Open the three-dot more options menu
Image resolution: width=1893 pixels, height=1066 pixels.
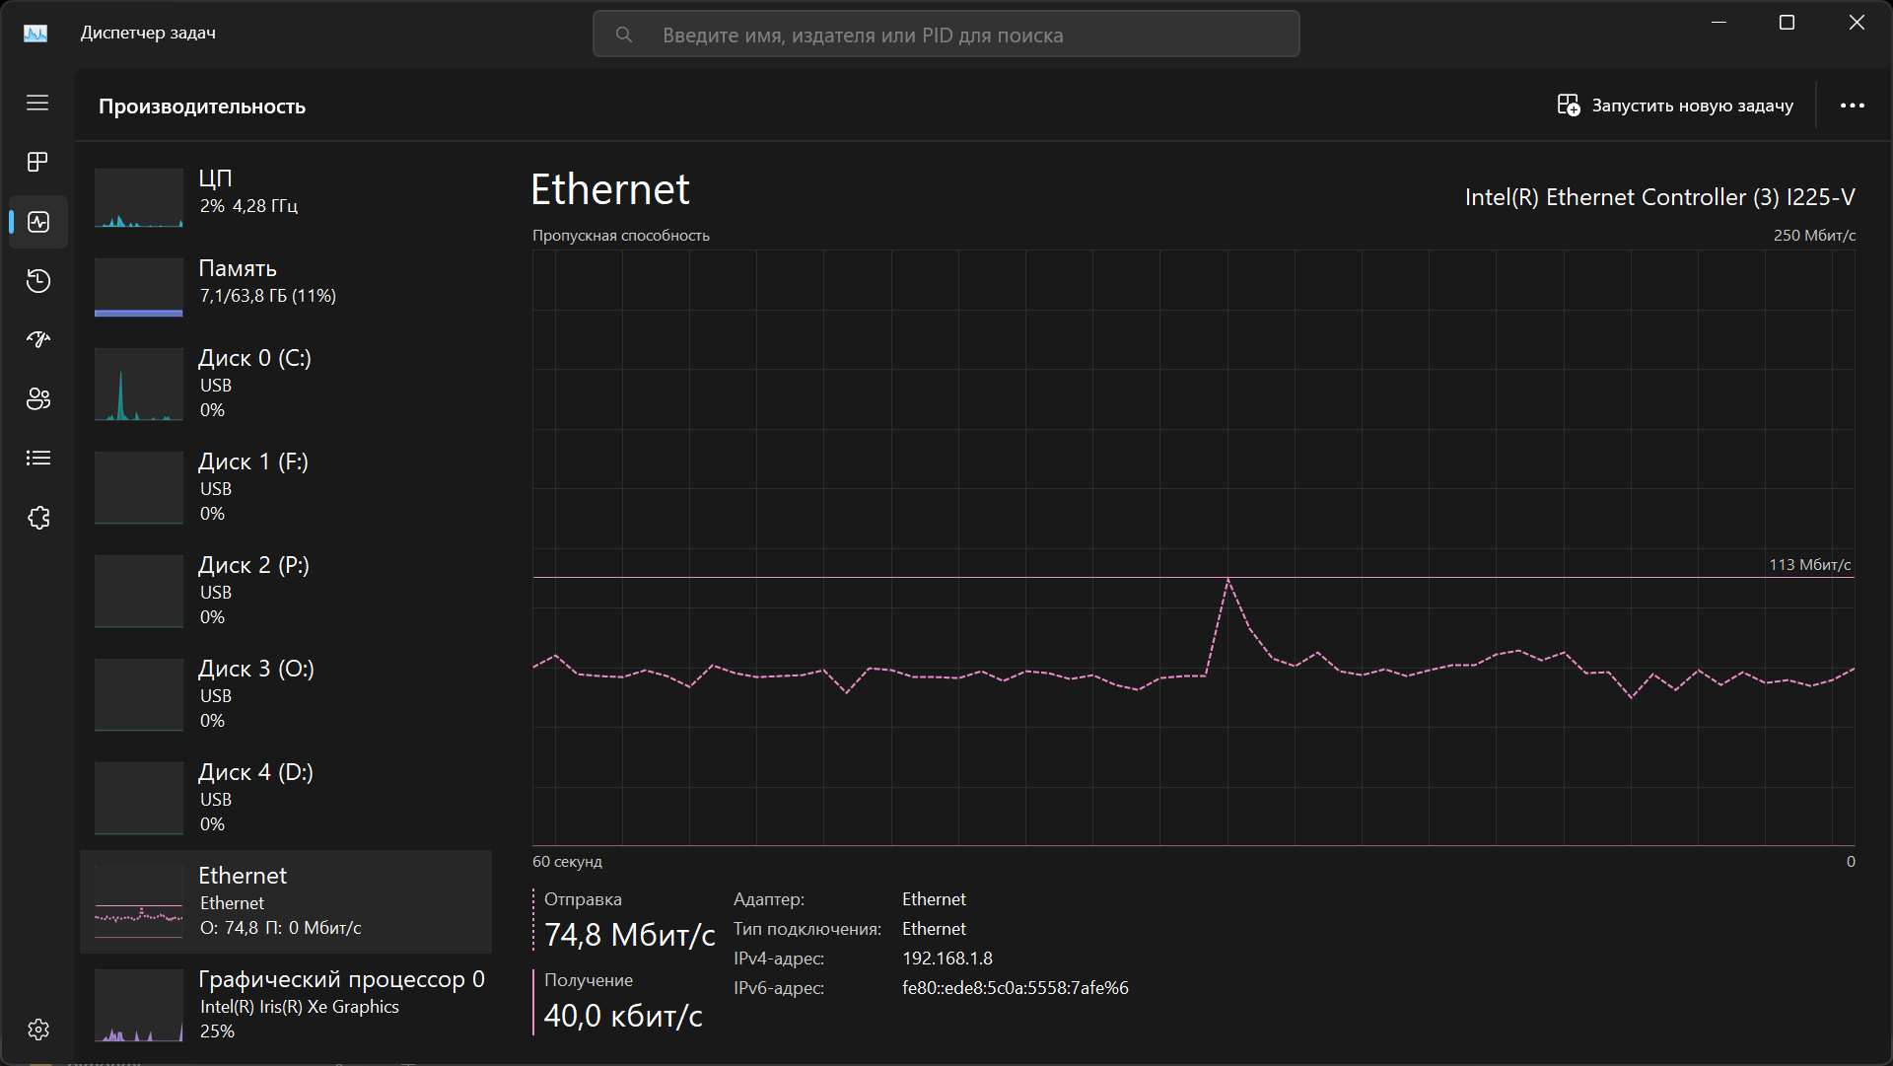click(x=1852, y=106)
